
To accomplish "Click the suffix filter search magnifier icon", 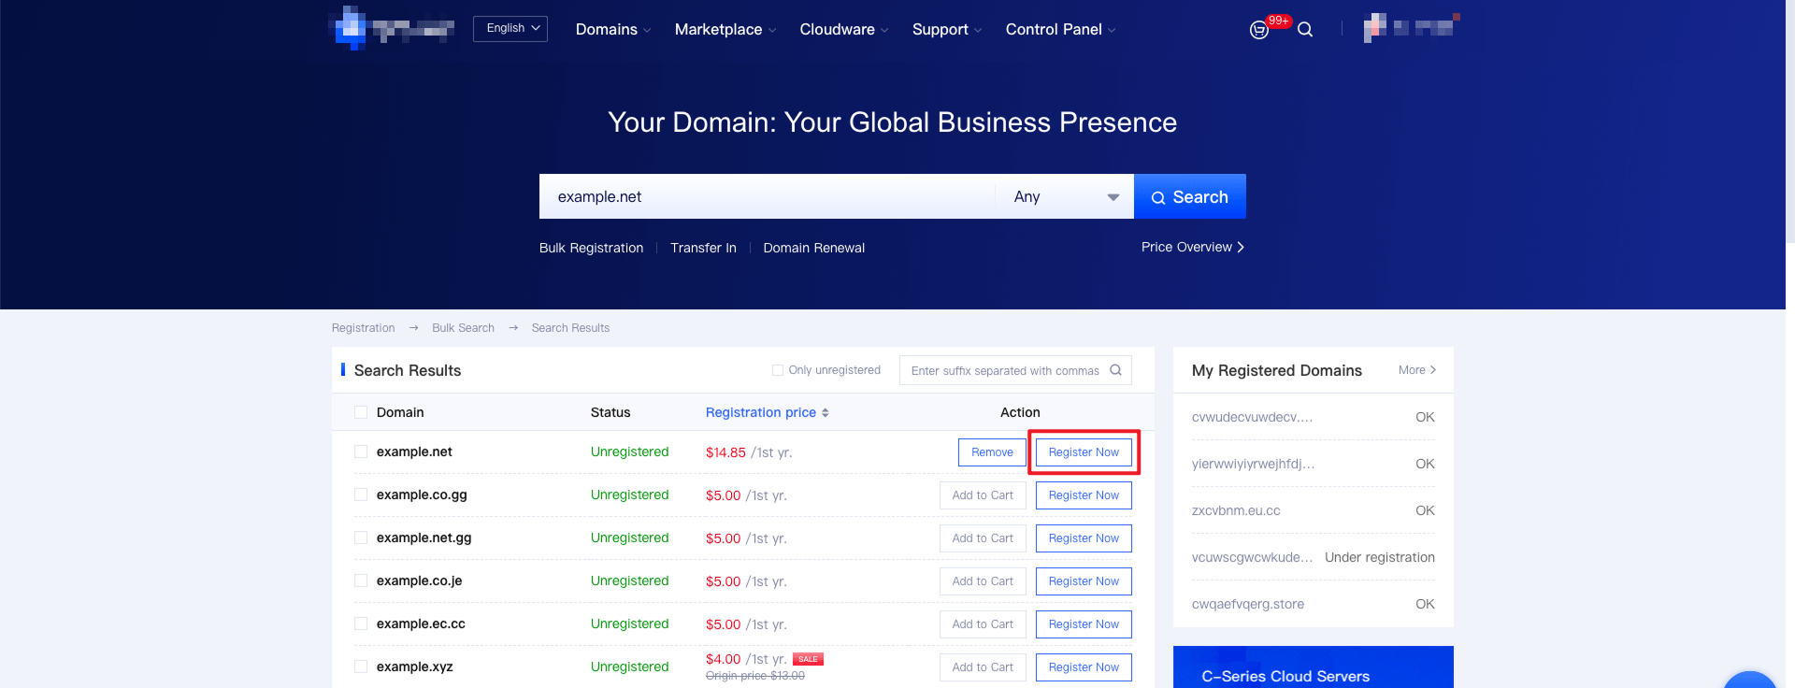I will coord(1115,370).
